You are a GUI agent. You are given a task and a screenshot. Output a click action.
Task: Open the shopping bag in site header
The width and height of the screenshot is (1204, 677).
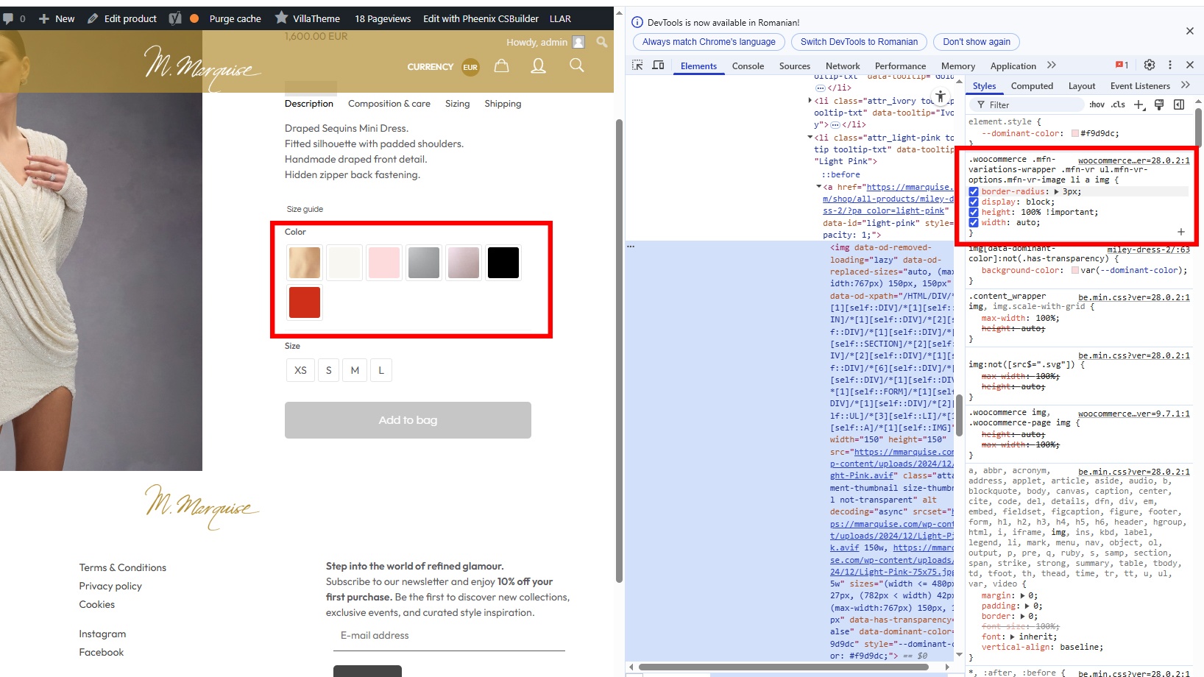(501, 66)
